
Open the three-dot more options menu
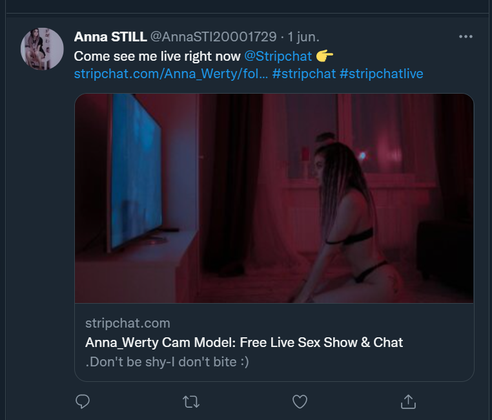[x=466, y=37]
